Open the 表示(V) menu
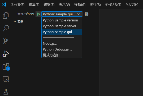This screenshot has height=96, width=143. tap(64, 4)
